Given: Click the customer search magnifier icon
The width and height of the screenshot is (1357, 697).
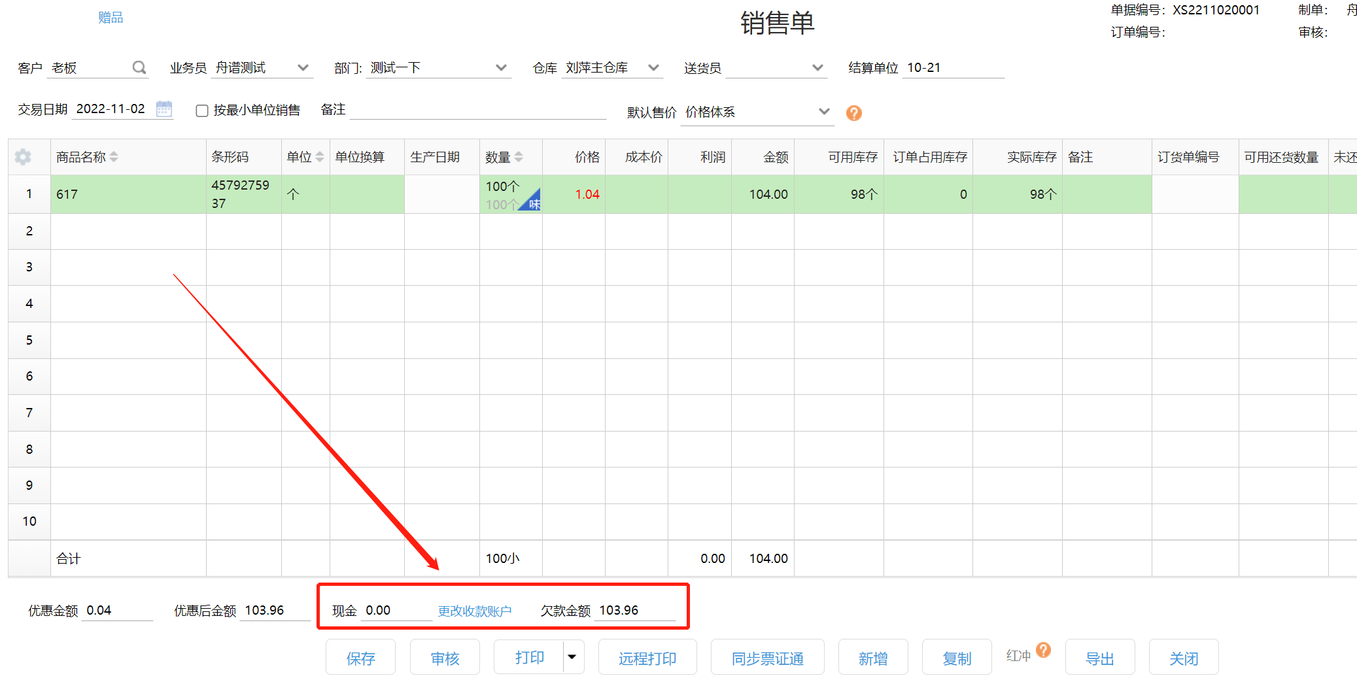Looking at the screenshot, I should (139, 67).
